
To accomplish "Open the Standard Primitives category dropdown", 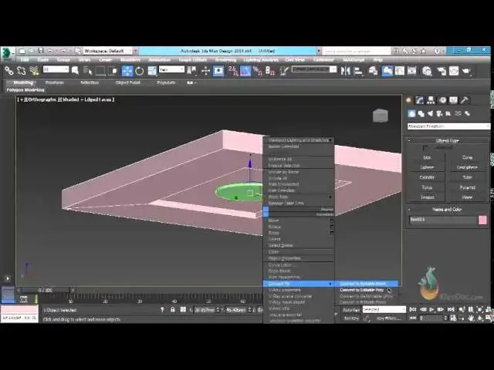I will (448, 126).
